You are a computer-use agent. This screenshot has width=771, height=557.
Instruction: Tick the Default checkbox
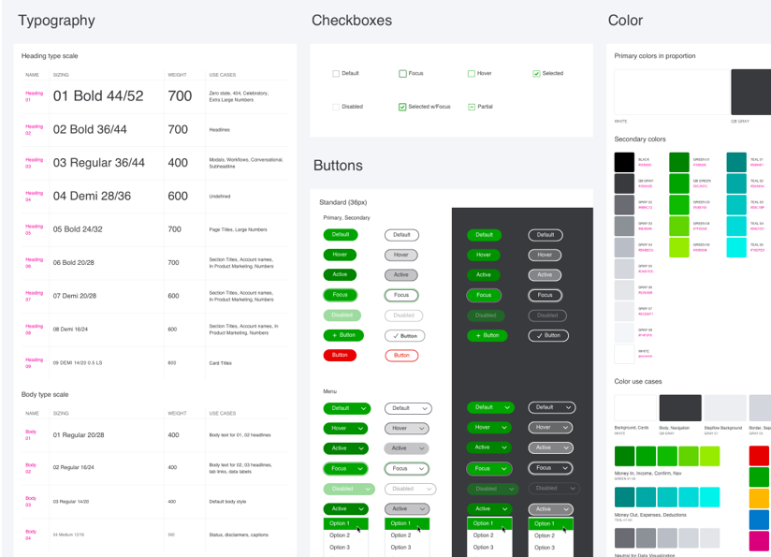tap(336, 73)
